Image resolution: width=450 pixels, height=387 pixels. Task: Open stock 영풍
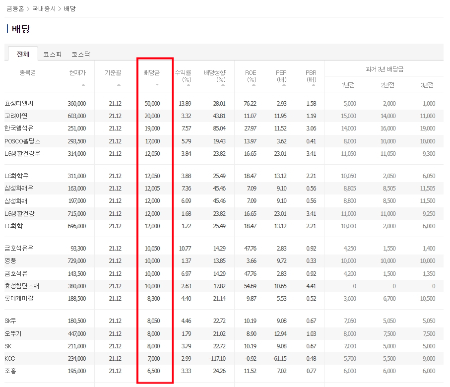tap(10, 260)
